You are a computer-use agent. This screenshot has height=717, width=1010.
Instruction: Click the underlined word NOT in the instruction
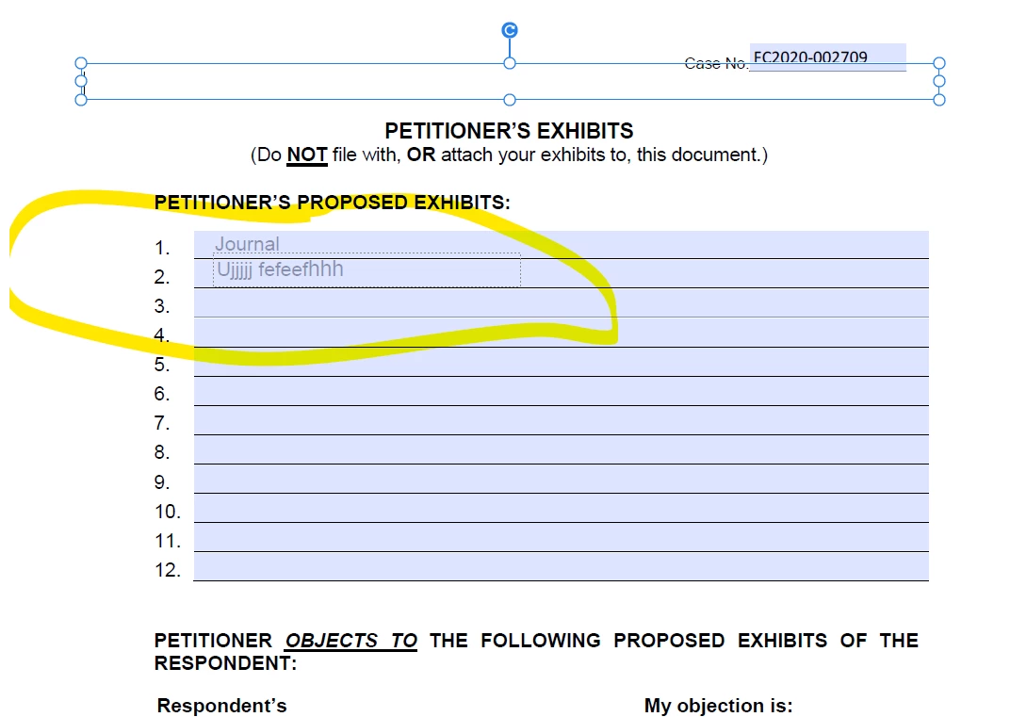306,155
